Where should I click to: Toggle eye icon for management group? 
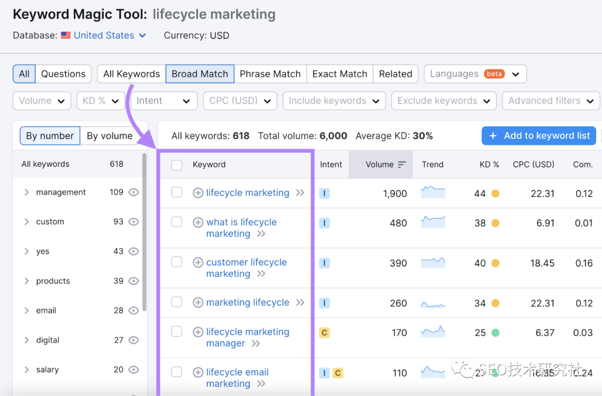click(133, 192)
